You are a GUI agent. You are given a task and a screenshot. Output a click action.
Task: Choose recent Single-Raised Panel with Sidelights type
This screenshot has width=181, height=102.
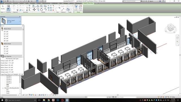12,74
